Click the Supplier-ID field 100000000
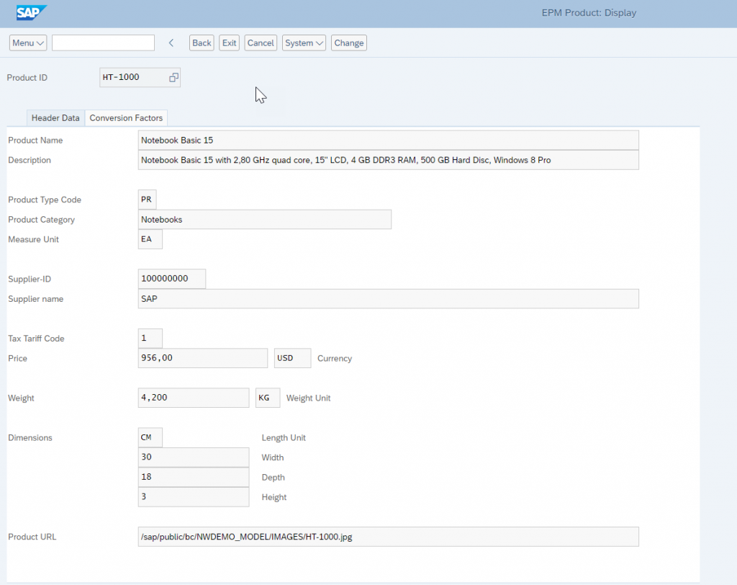737x585 pixels. click(x=171, y=279)
